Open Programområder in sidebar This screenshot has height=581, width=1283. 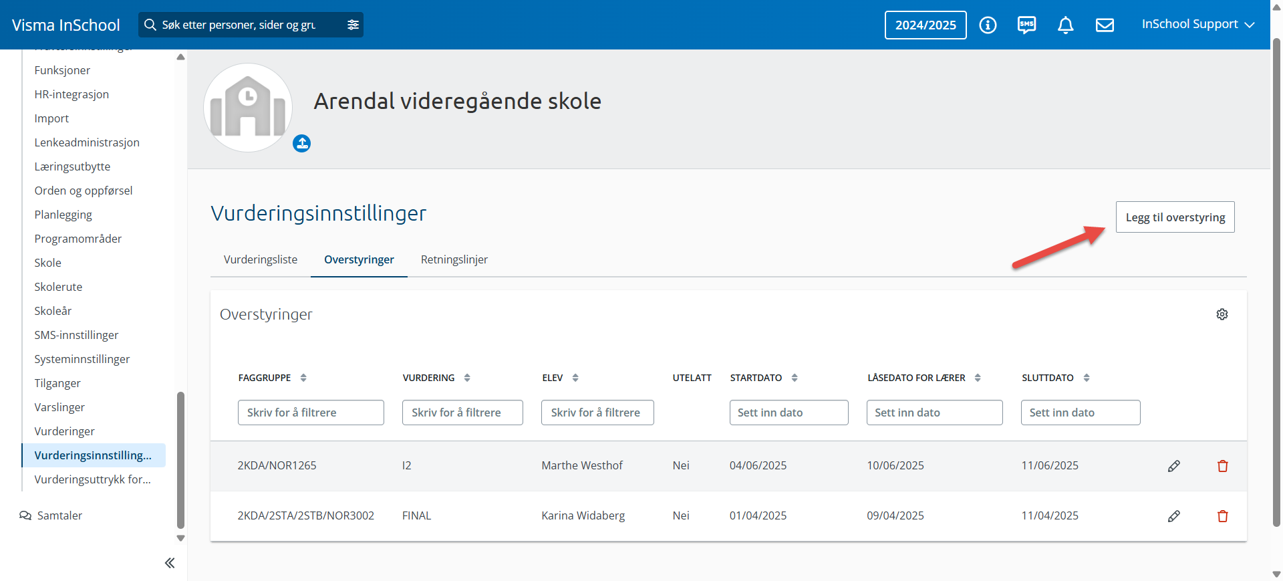pos(78,239)
